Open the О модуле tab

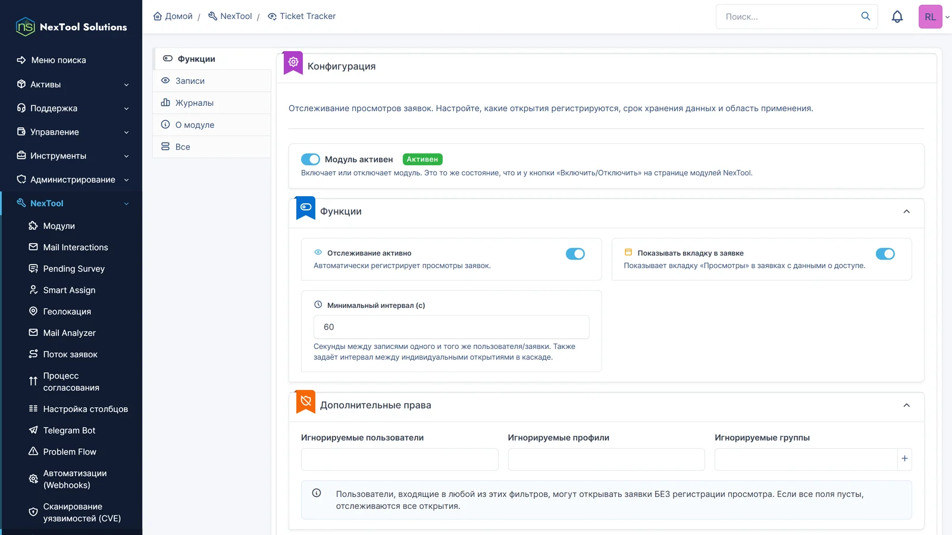click(x=212, y=125)
